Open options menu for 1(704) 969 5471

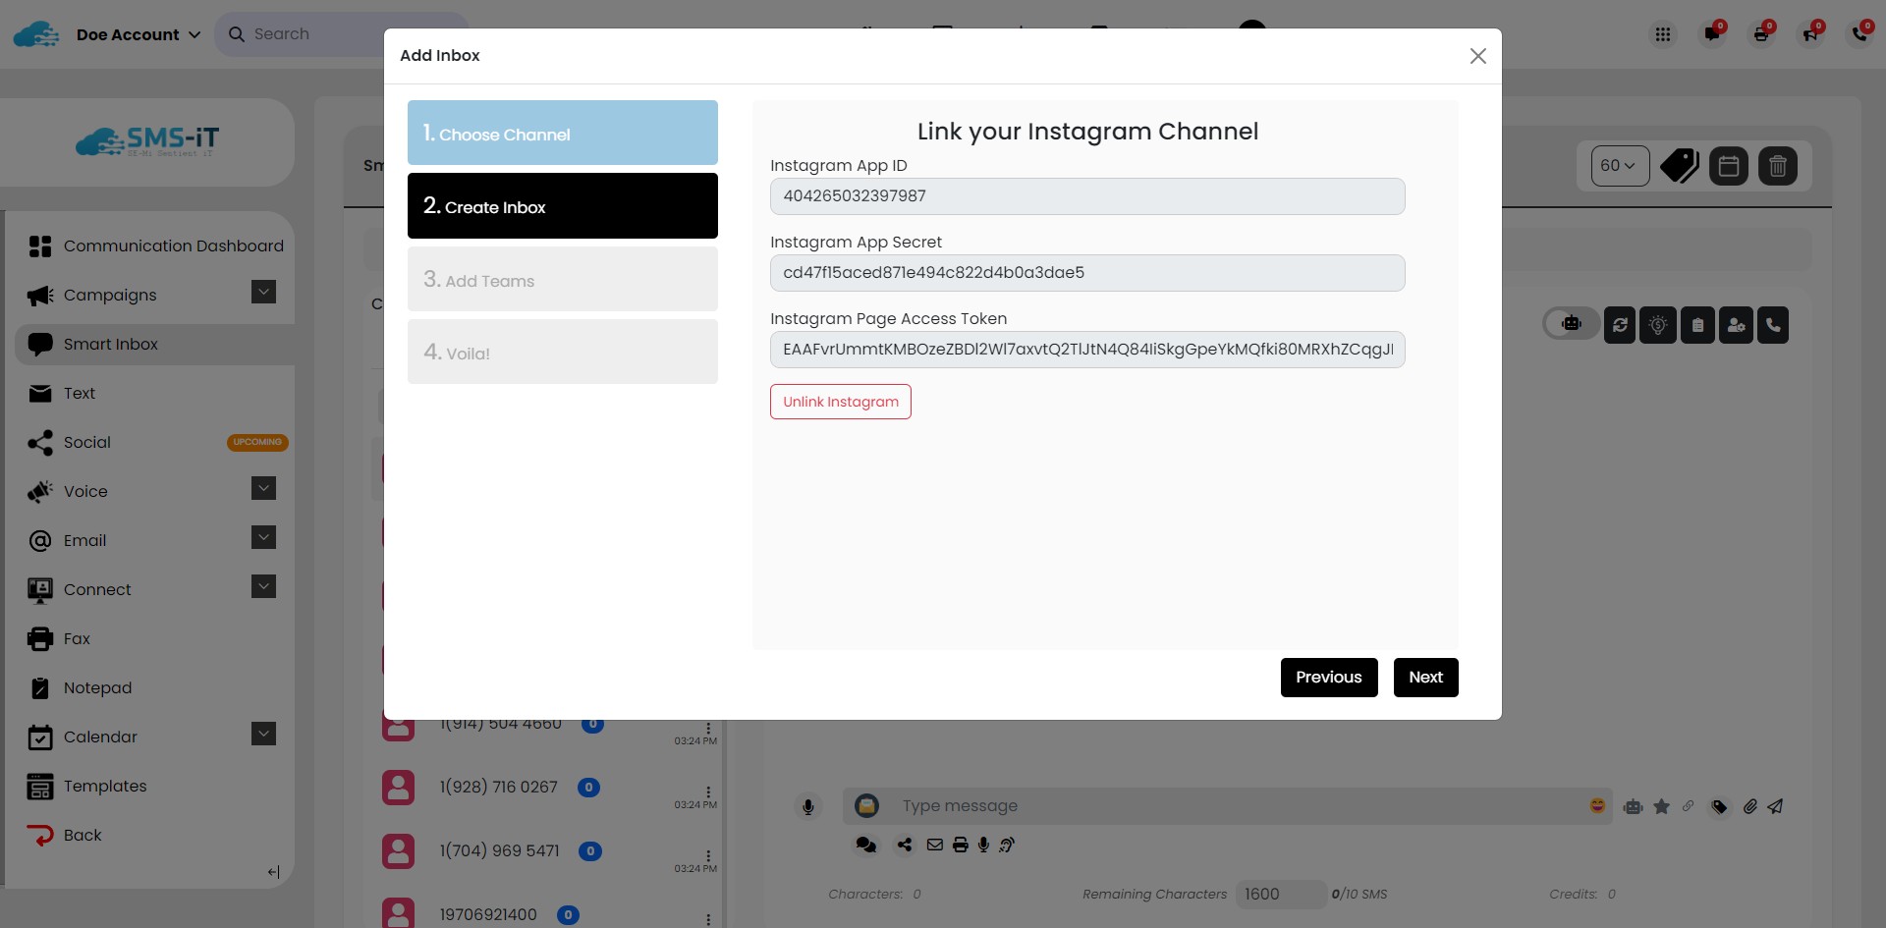(708, 855)
